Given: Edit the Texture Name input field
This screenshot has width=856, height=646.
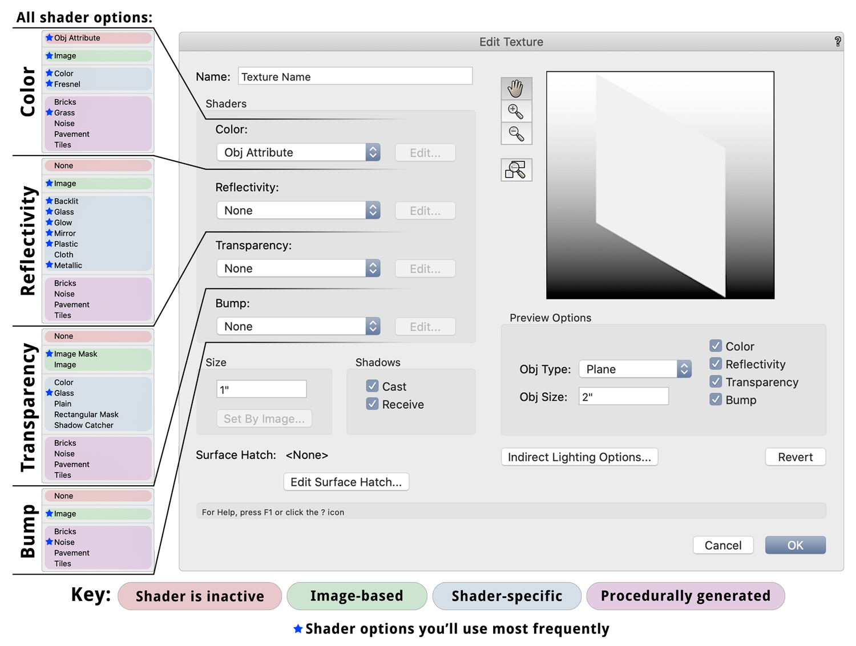Looking at the screenshot, I should tap(355, 76).
